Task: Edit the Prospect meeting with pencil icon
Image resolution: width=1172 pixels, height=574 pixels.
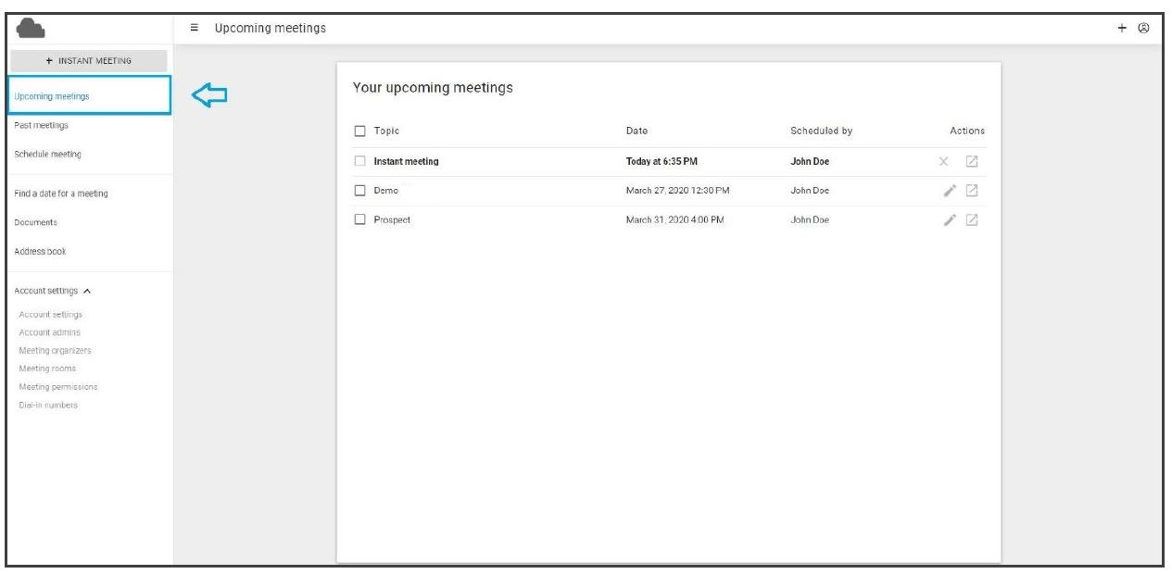Action: [x=950, y=220]
